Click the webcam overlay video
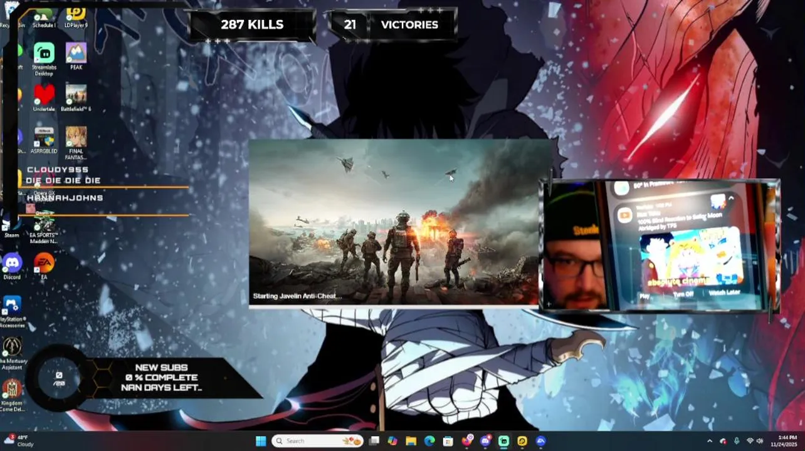This screenshot has height=451, width=805. coord(660,245)
